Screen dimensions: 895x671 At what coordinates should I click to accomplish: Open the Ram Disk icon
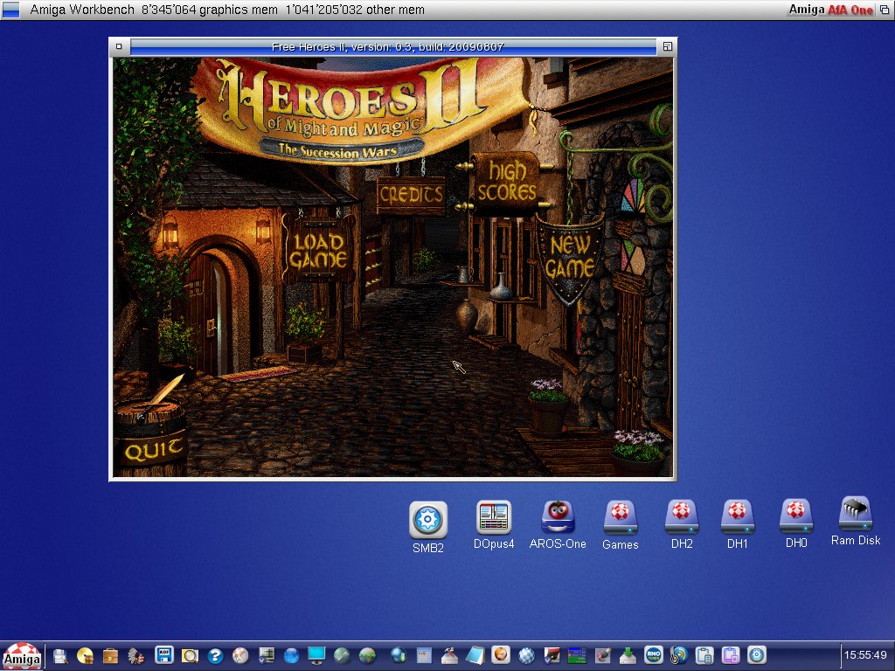856,515
